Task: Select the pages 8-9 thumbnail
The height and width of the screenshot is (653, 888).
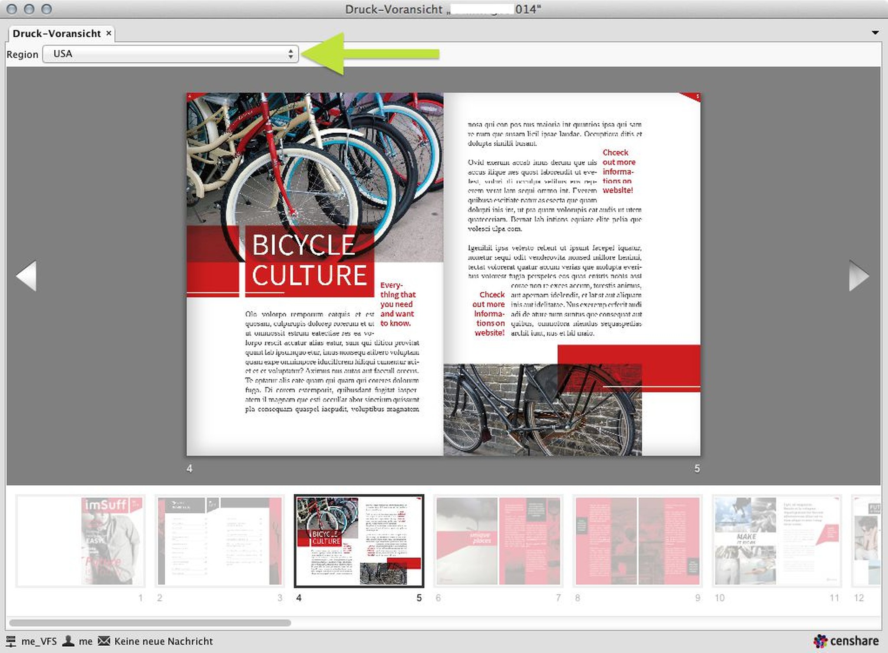Action: tap(637, 541)
